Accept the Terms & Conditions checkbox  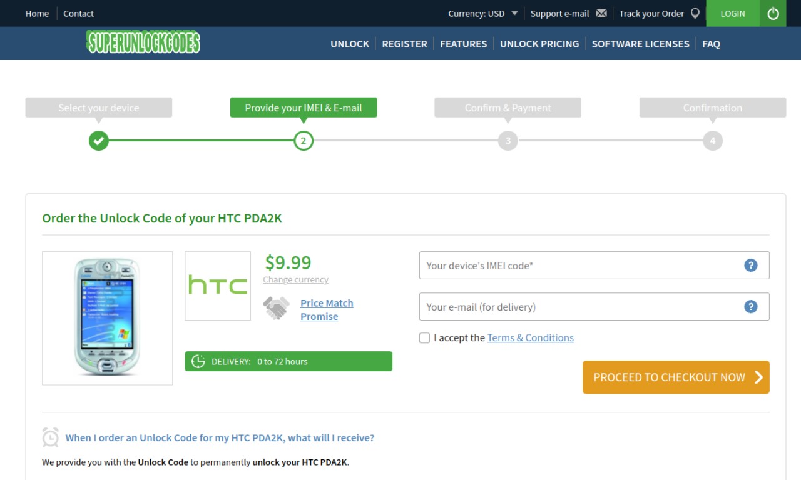coord(424,338)
